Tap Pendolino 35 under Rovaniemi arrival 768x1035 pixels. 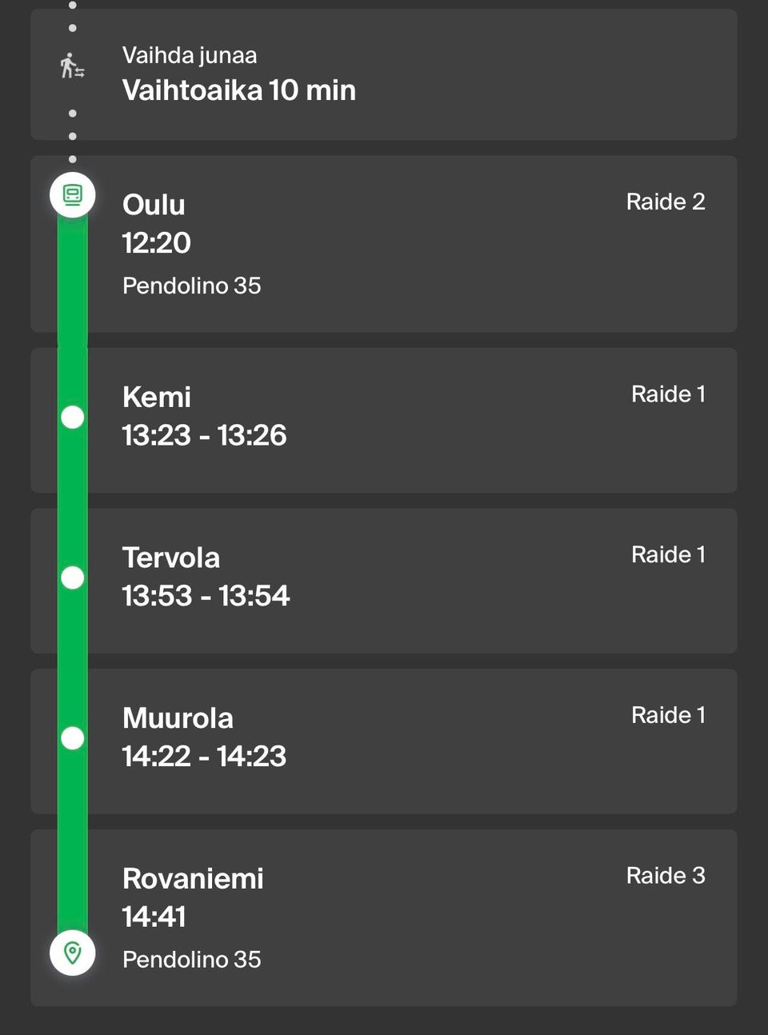192,959
